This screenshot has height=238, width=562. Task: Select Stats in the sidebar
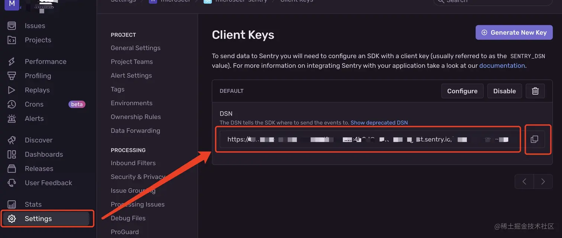pyautogui.click(x=33, y=204)
